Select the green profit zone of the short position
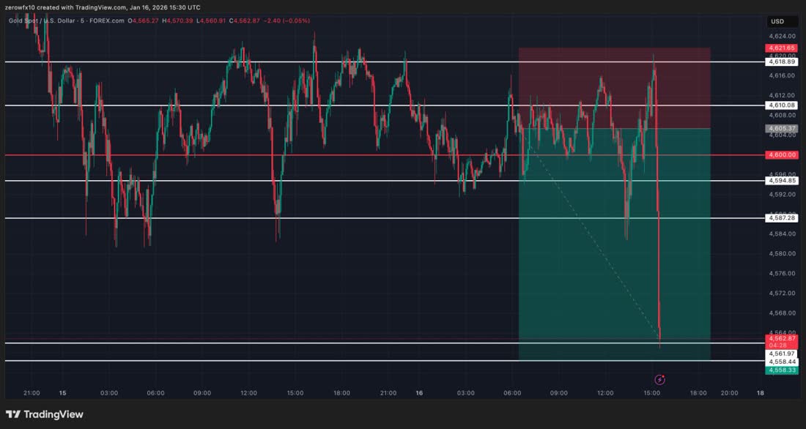 [x=614, y=244]
